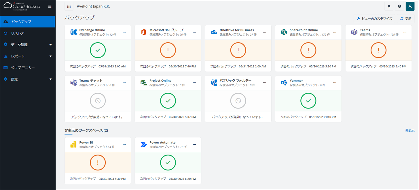Go to リストア in the sidebar
Screen dimensions: 419x190
point(28,33)
